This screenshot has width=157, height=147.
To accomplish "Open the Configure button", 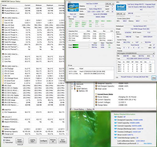I will click(x=43, y=141).
